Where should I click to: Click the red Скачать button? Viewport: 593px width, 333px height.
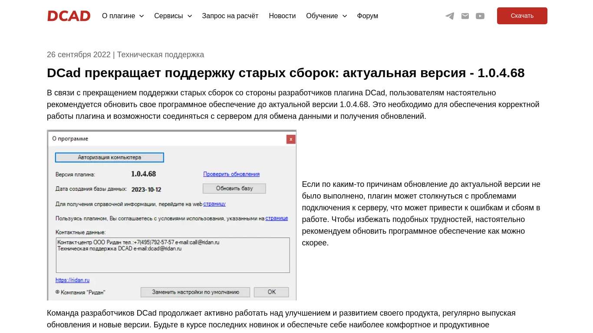(522, 16)
